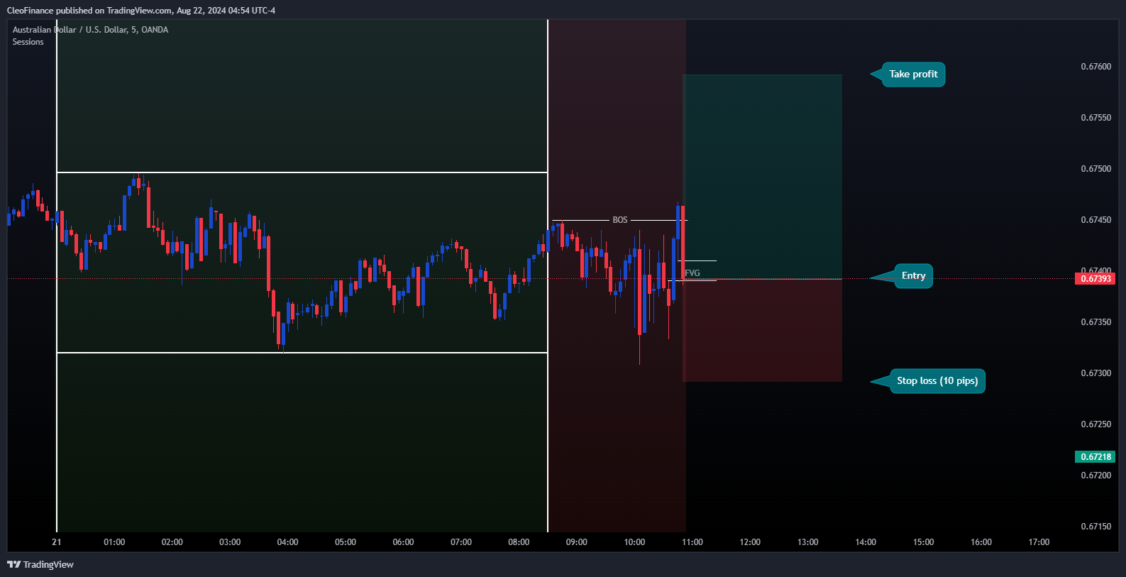Select the FVG label on the chart

click(x=692, y=273)
